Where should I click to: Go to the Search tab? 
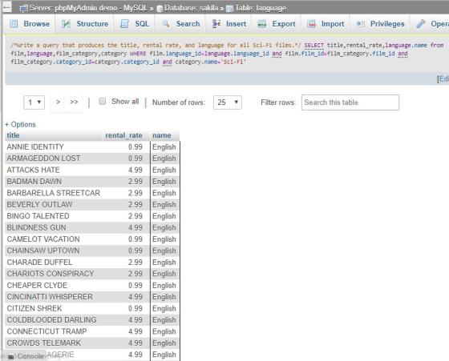click(x=180, y=24)
